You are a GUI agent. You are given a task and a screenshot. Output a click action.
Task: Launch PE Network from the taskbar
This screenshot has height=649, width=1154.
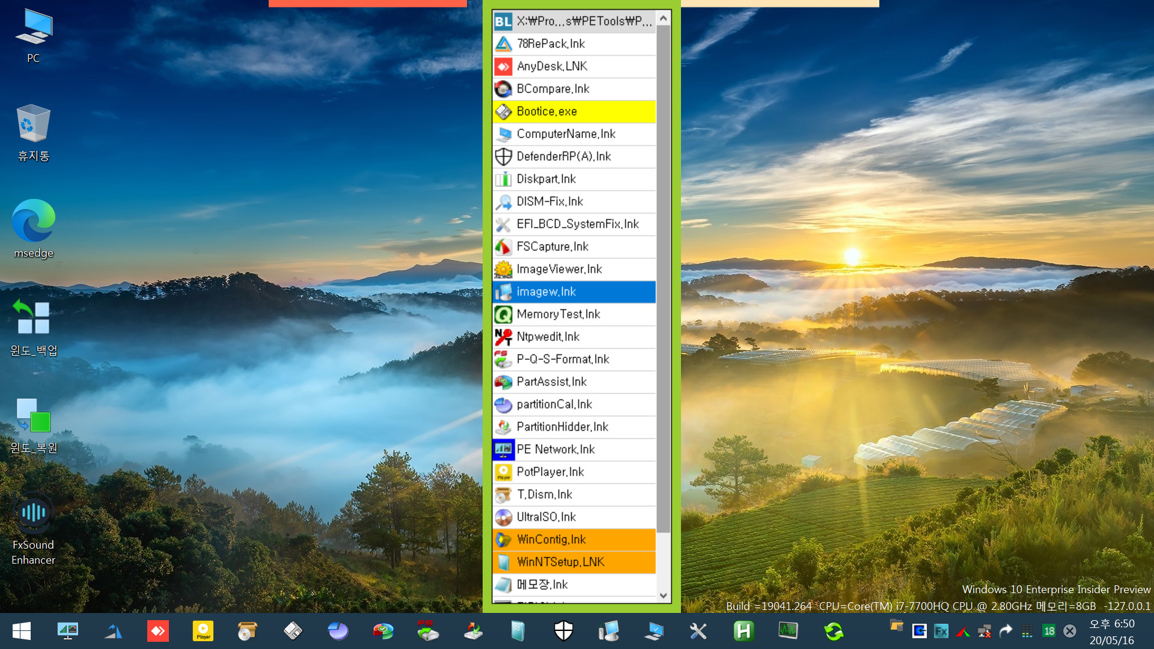tap(68, 631)
